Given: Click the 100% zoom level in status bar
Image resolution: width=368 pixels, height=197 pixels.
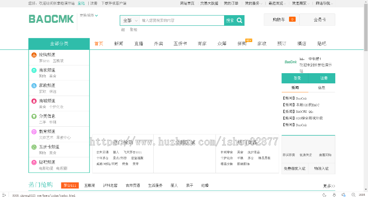Looking at the screenshot, I should 362,195.
